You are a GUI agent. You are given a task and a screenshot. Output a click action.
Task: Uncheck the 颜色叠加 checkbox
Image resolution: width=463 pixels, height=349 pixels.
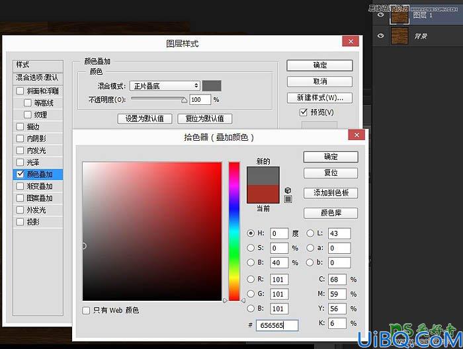(20, 174)
